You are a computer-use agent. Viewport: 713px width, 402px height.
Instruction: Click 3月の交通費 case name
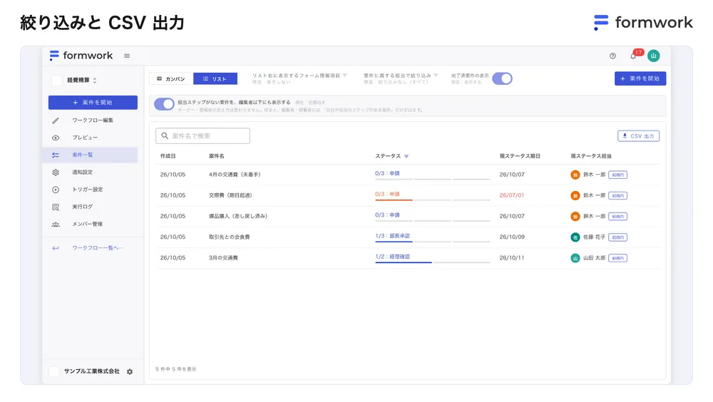pos(223,258)
